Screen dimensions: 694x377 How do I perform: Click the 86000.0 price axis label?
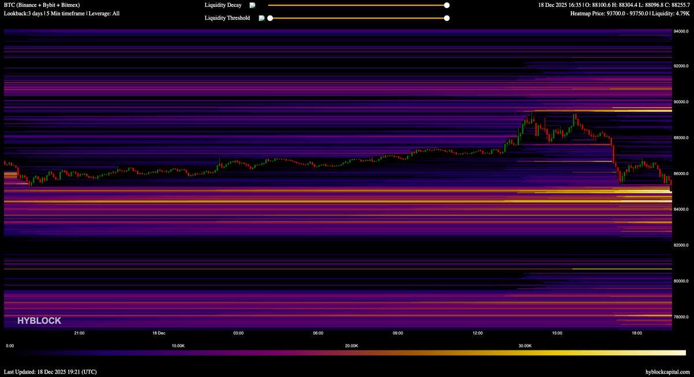(681, 174)
